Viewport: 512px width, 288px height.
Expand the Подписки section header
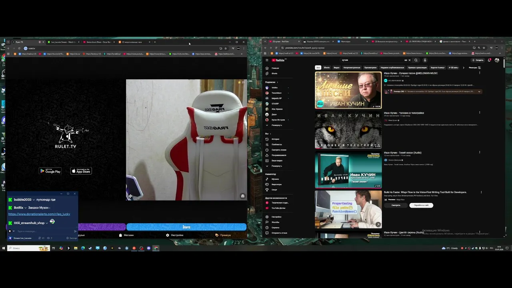click(x=271, y=82)
